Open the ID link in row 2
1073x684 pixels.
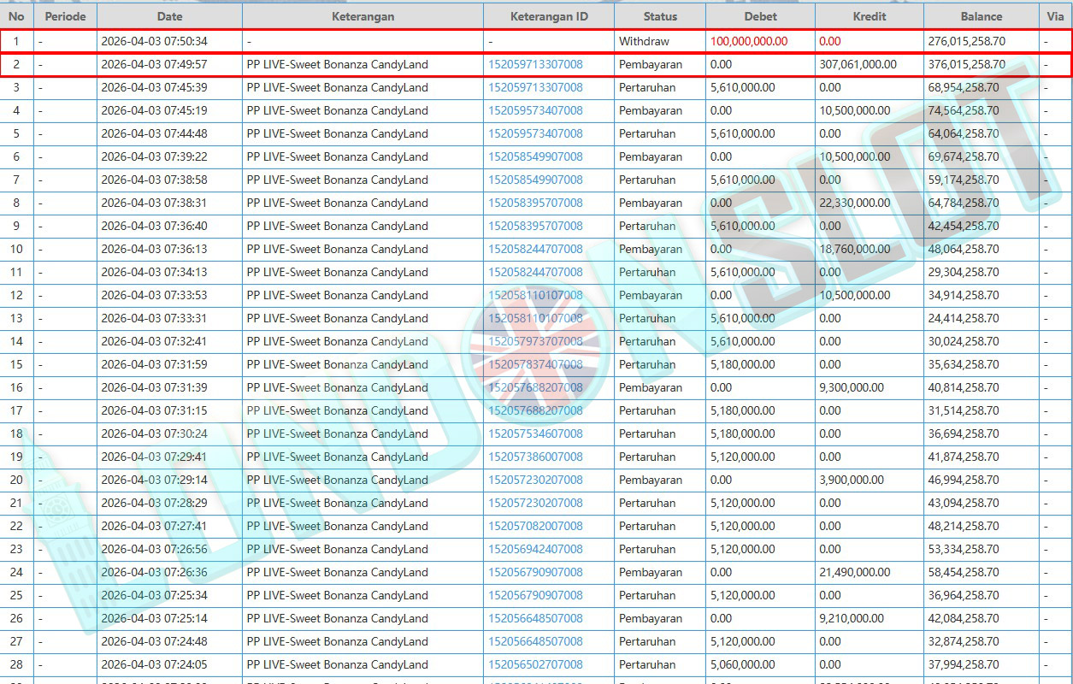point(535,64)
